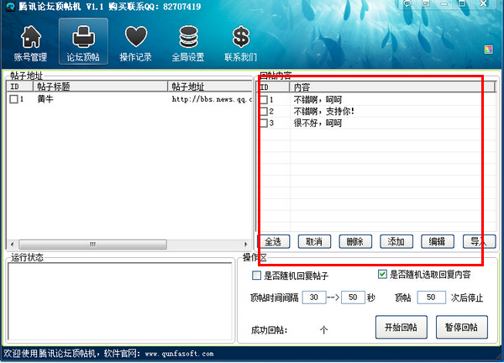This screenshot has width=504, height=363.
Task: Click the 取消 button
Action: point(314,241)
